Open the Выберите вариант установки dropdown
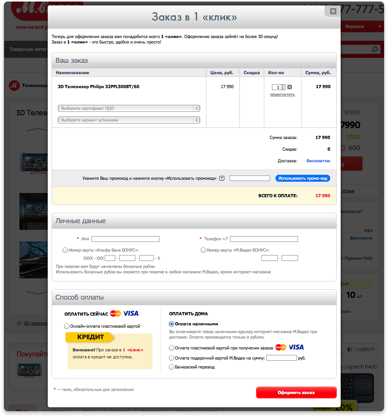This screenshot has height=417, width=388. (x=129, y=120)
